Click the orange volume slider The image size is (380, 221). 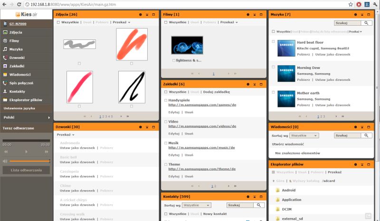(29, 161)
